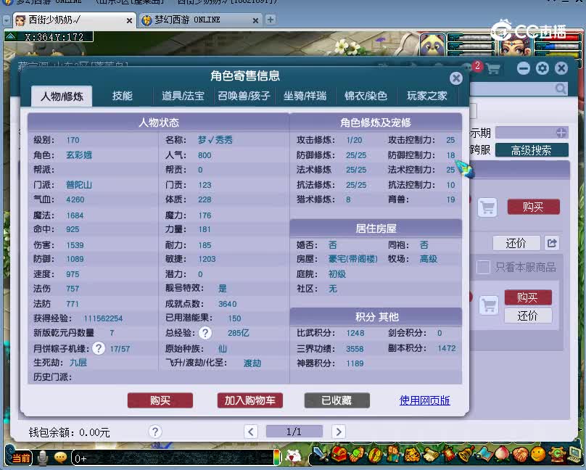Open the parchment scroll quest icon
Screen dimensions: 586x470
tap(430, 455)
